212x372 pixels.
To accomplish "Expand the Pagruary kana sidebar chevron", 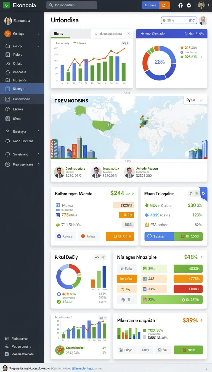I will pyautogui.click(x=39, y=164).
